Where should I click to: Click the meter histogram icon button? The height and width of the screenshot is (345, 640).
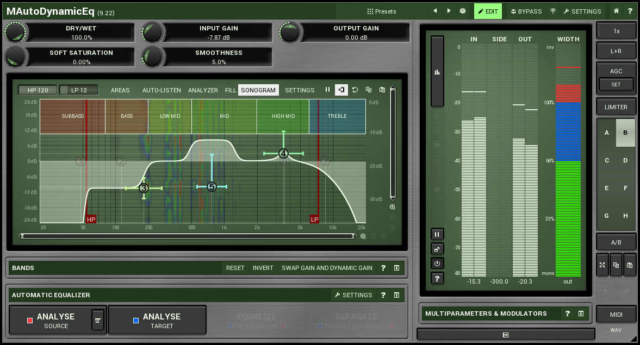pyautogui.click(x=437, y=72)
